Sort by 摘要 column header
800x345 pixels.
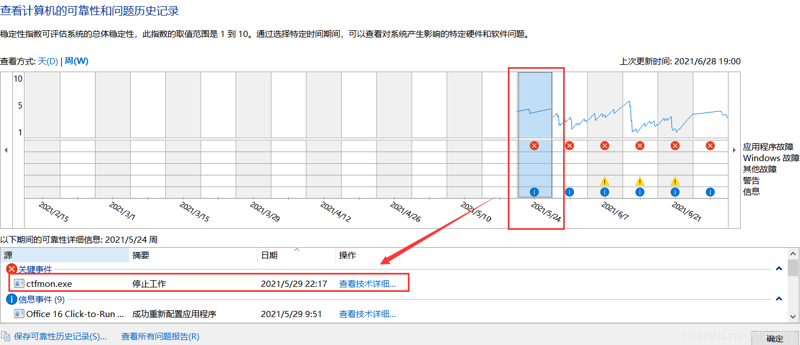193,255
